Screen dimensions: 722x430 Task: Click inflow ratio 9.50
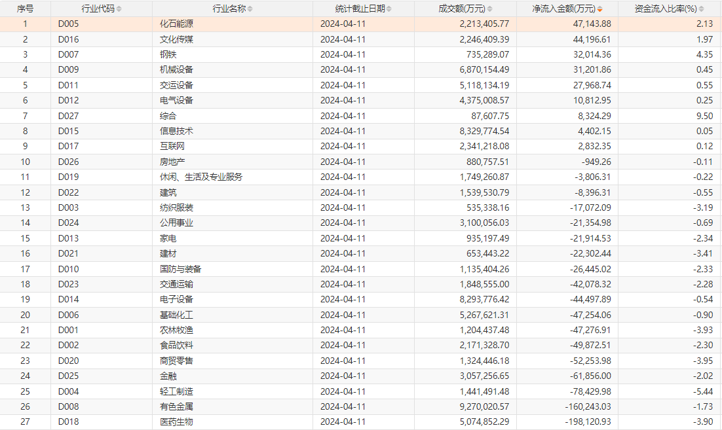(704, 116)
